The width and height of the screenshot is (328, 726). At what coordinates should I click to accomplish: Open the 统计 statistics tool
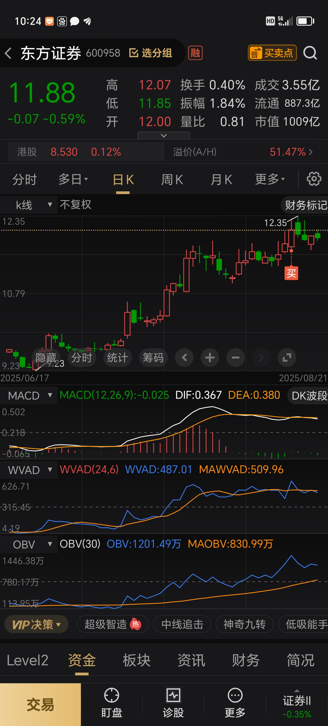pyautogui.click(x=117, y=358)
